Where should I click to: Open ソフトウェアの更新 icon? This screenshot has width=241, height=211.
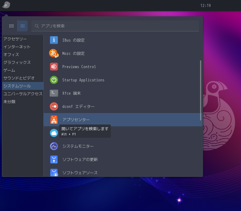click(x=54, y=159)
